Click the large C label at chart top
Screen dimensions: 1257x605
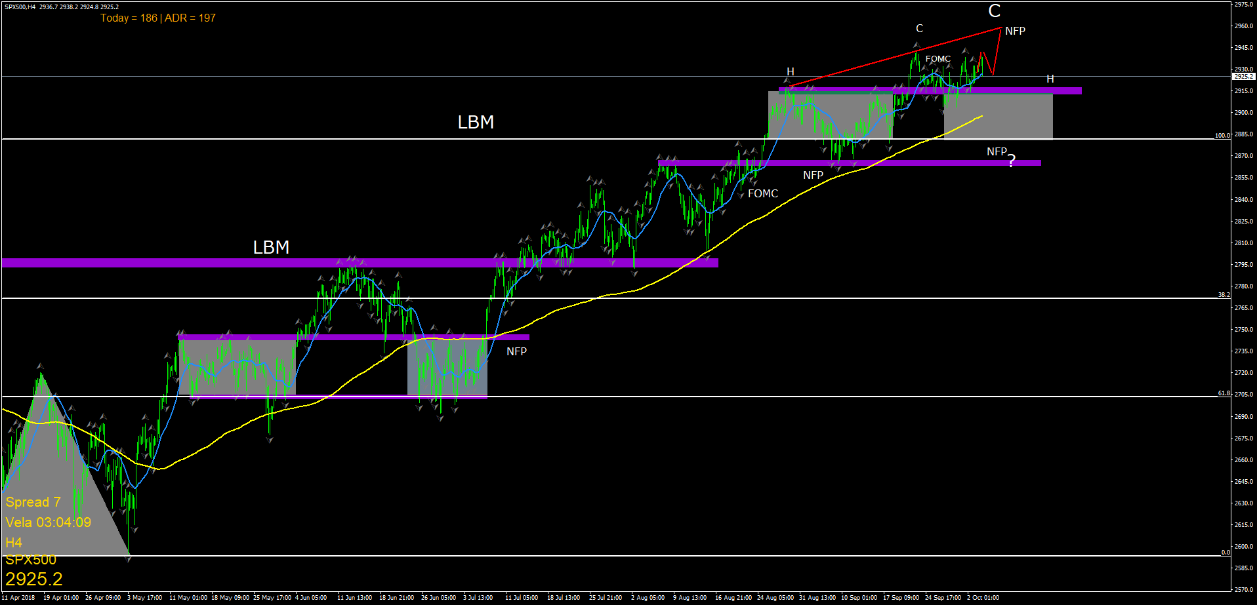pos(995,10)
